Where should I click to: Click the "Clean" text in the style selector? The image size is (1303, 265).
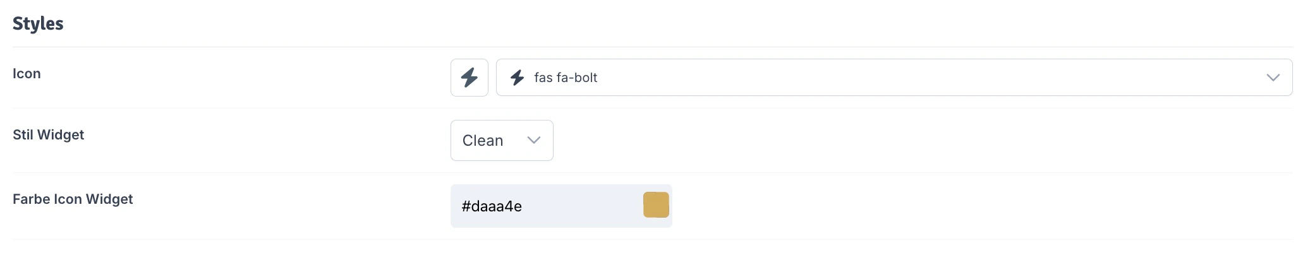[483, 140]
